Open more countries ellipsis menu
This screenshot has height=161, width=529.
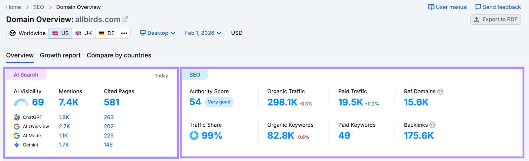tap(124, 33)
